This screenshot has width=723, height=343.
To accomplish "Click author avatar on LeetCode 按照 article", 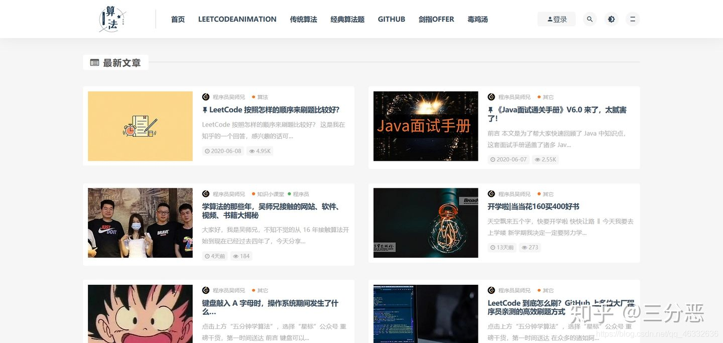I will (206, 97).
